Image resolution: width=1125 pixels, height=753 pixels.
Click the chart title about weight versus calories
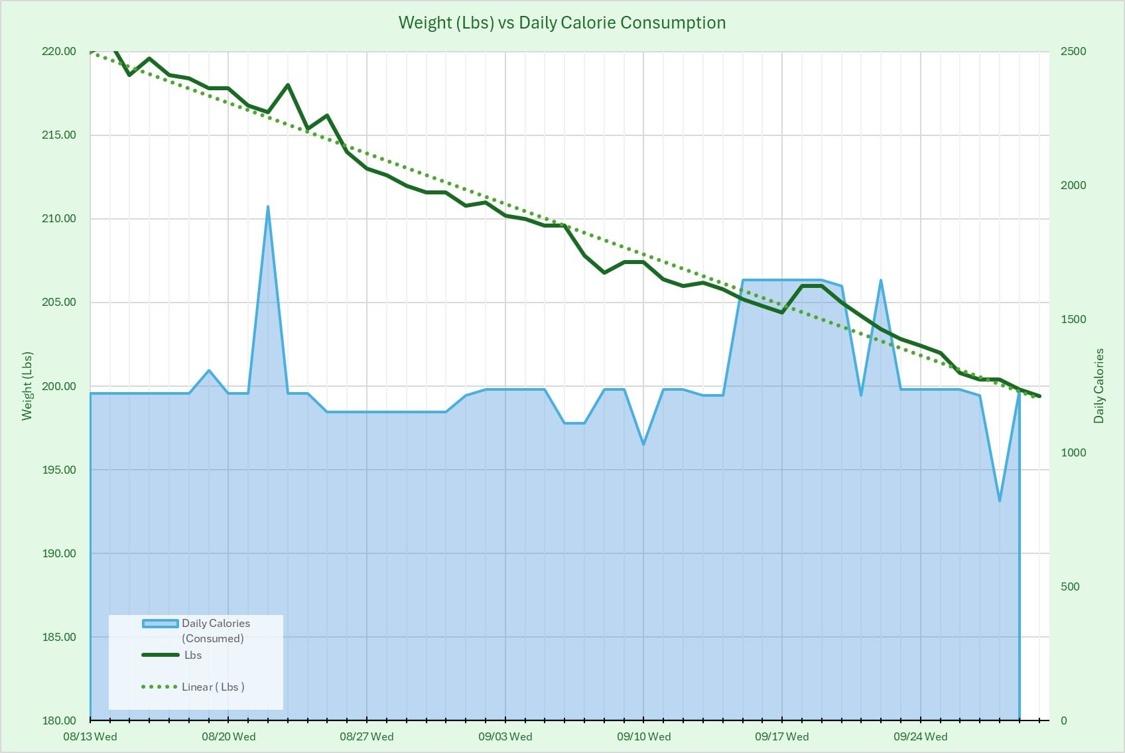[562, 23]
